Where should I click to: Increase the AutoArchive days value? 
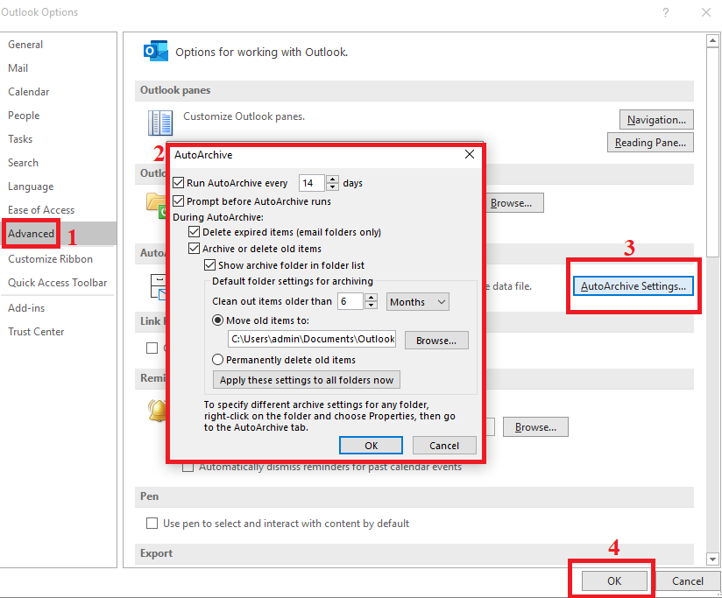[332, 179]
